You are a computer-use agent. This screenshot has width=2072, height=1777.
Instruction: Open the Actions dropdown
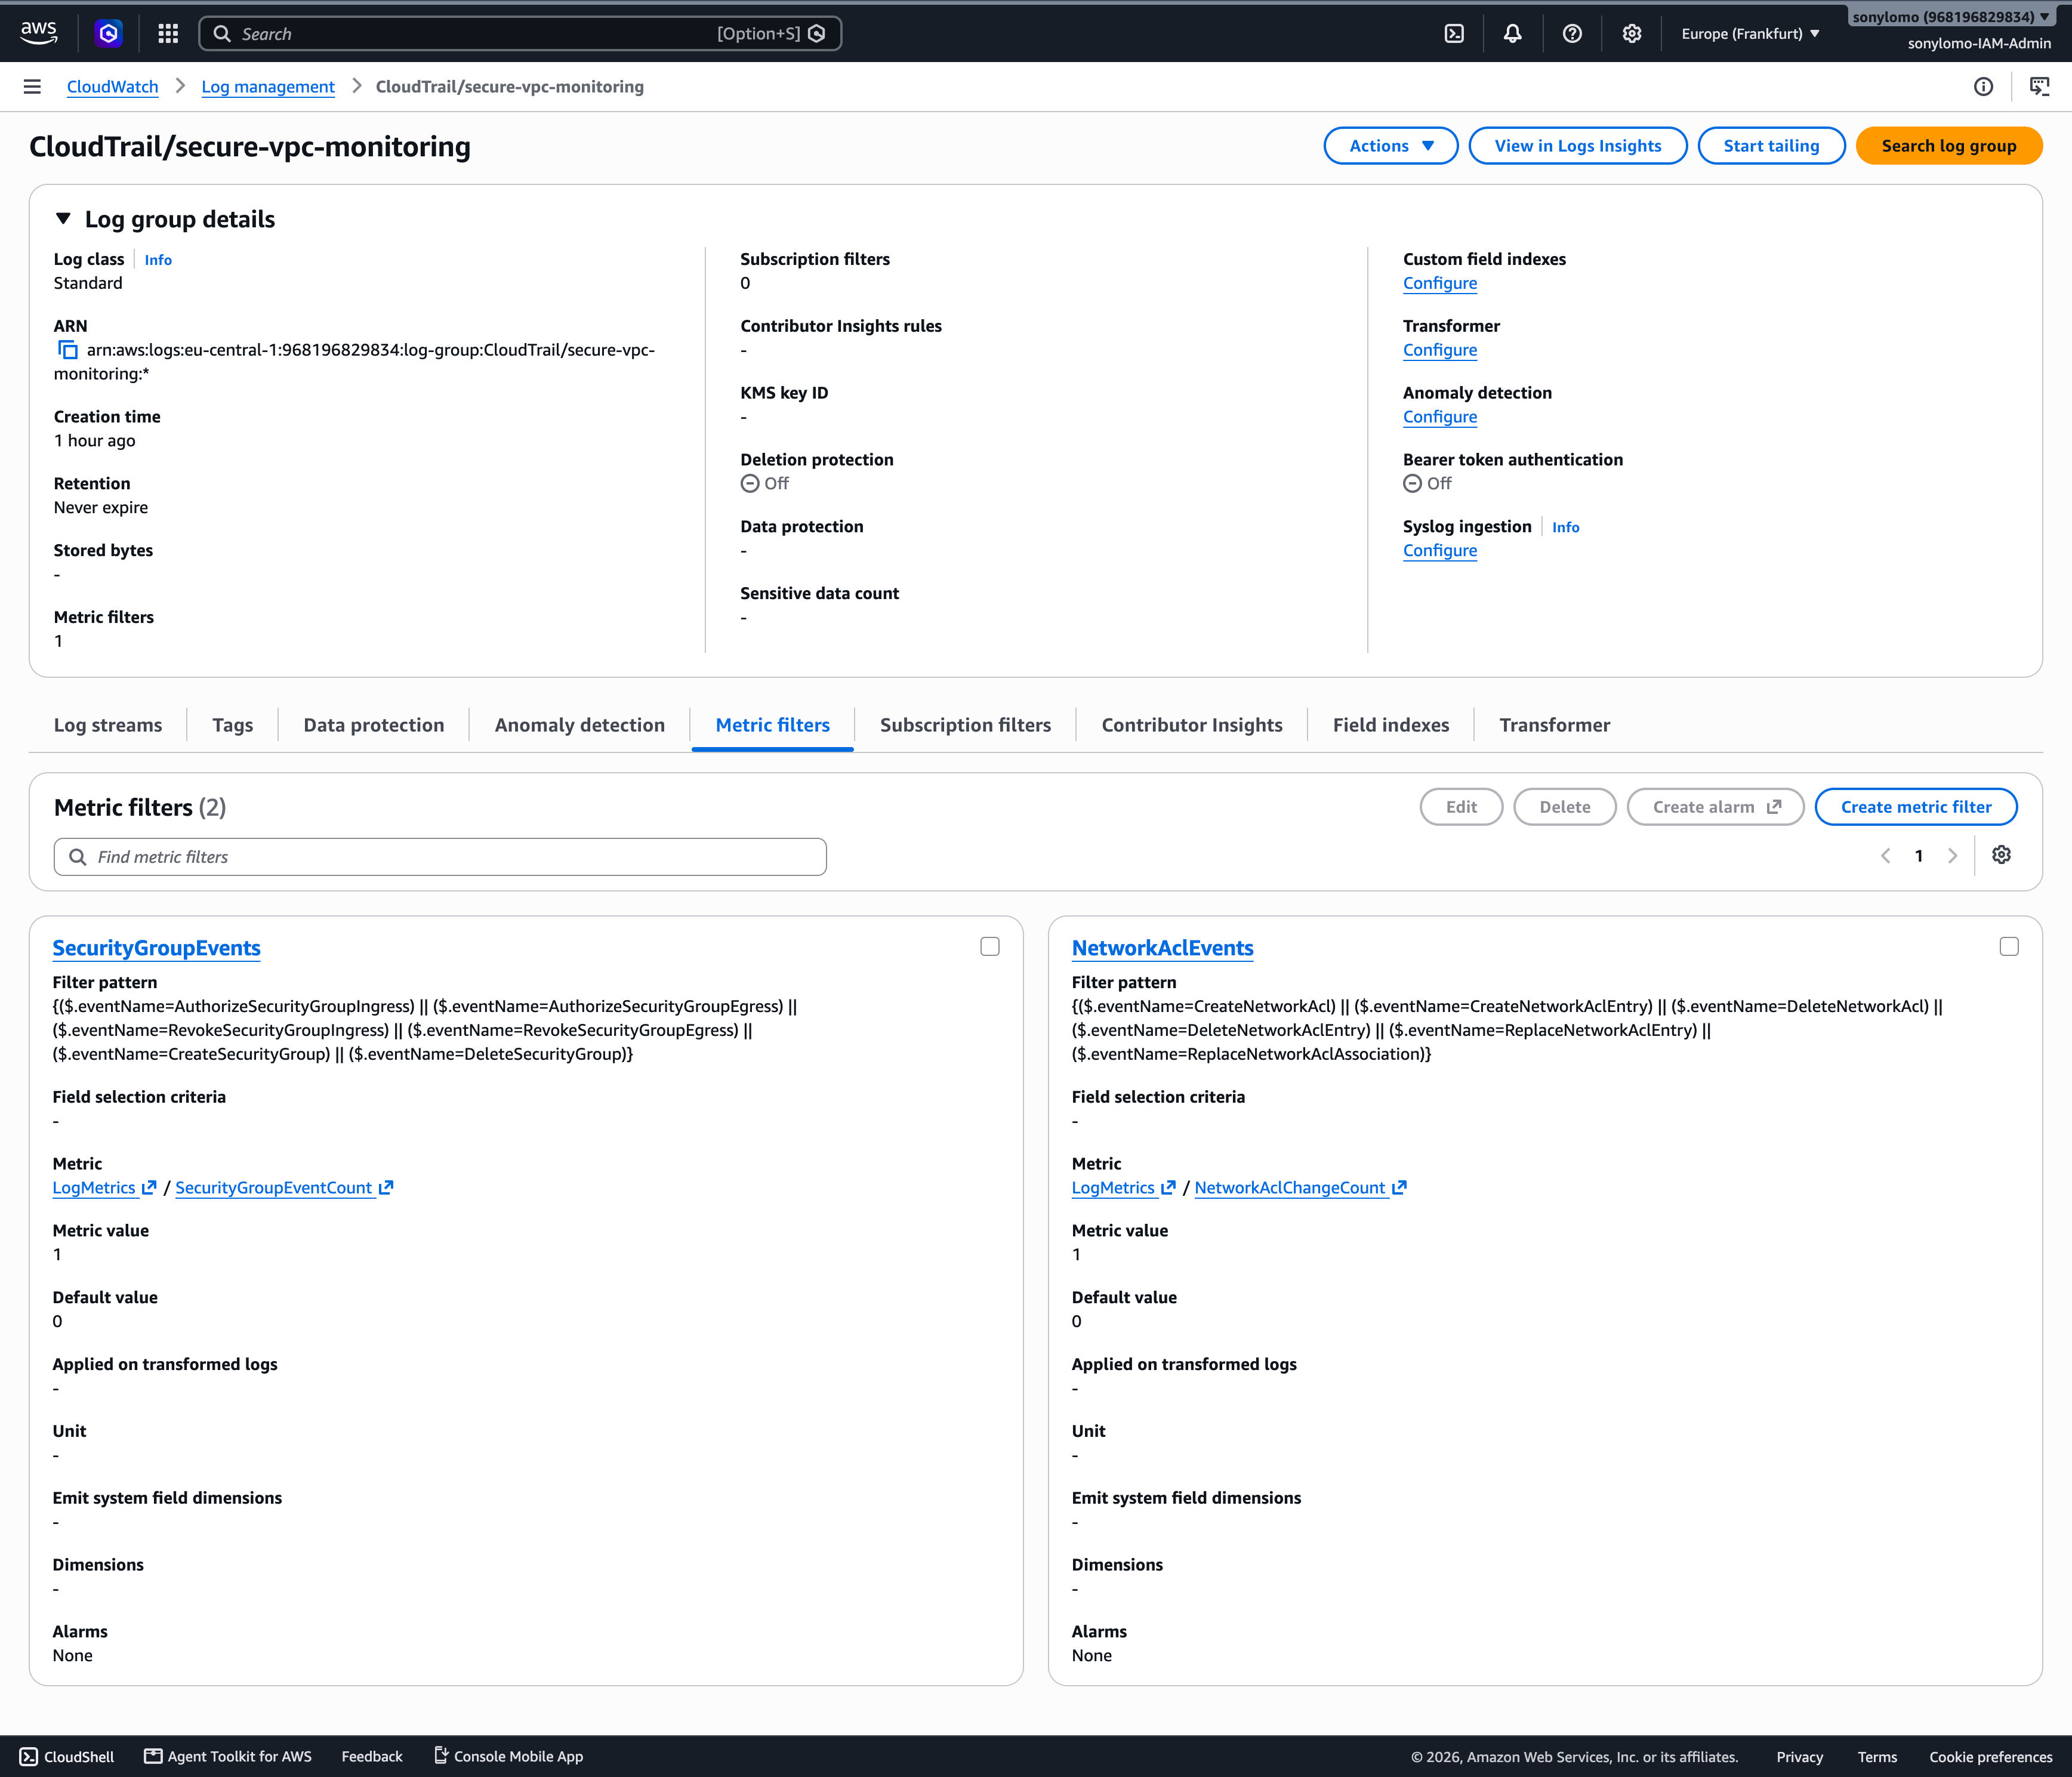point(1391,146)
